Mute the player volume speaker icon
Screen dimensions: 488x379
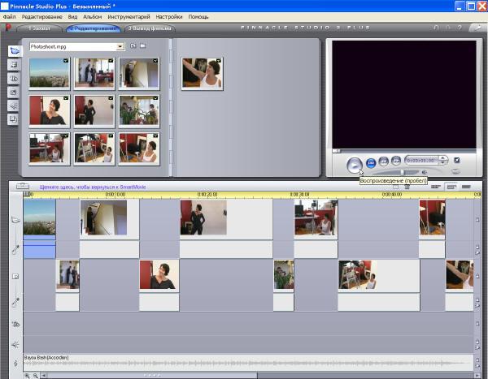coord(425,172)
